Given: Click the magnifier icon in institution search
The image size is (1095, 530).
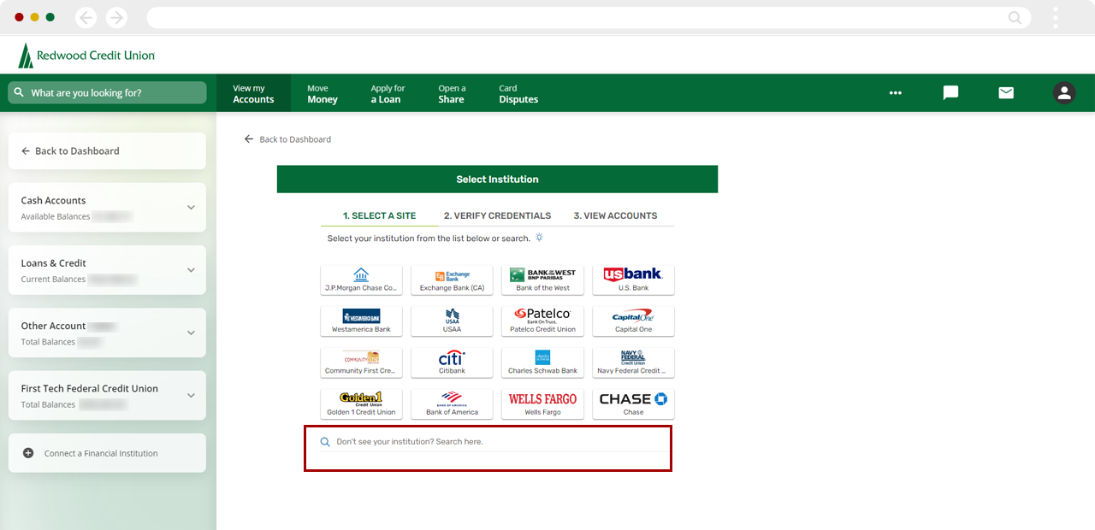Looking at the screenshot, I should 325,442.
